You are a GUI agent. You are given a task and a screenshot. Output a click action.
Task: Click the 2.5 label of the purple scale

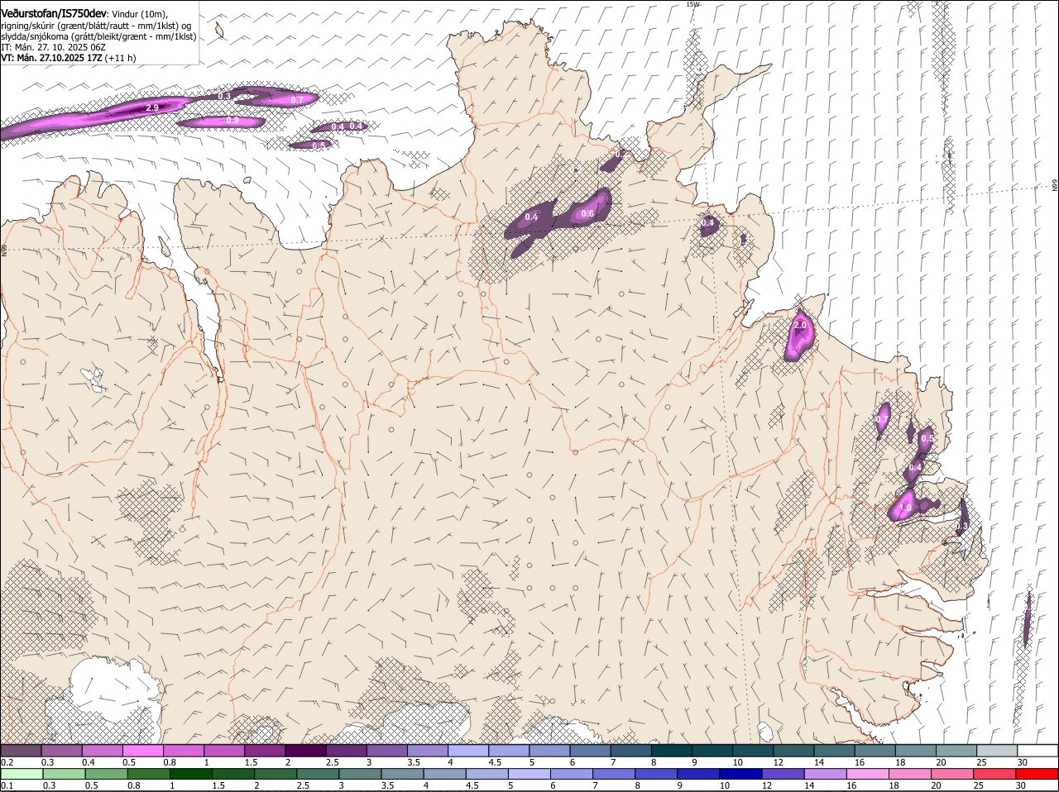click(x=332, y=762)
